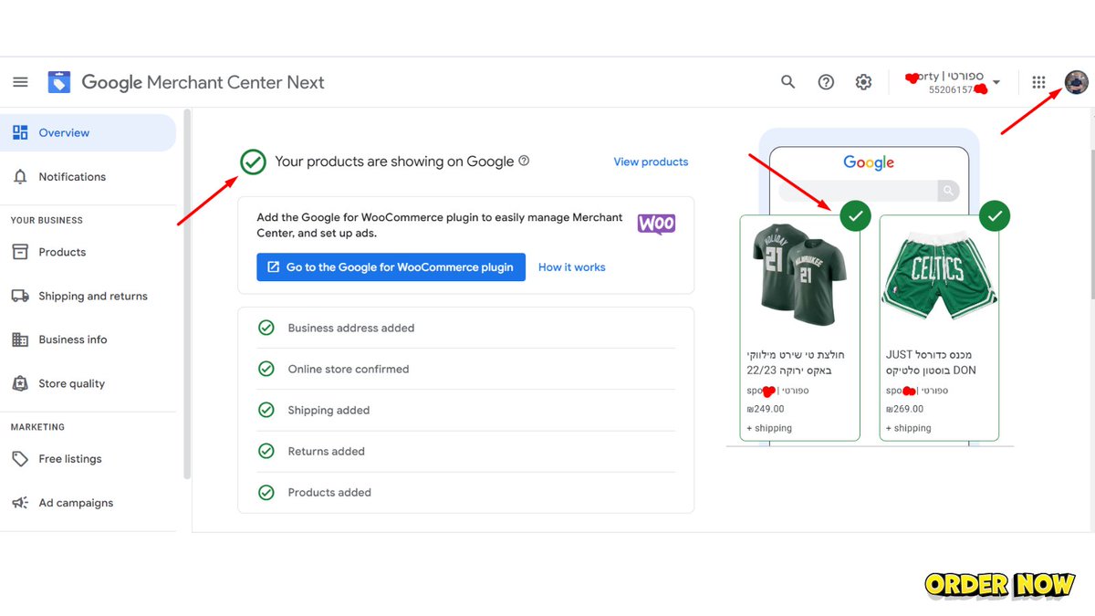The image size is (1095, 616).
Task: Click the profile avatar picture
Action: pos(1077,81)
